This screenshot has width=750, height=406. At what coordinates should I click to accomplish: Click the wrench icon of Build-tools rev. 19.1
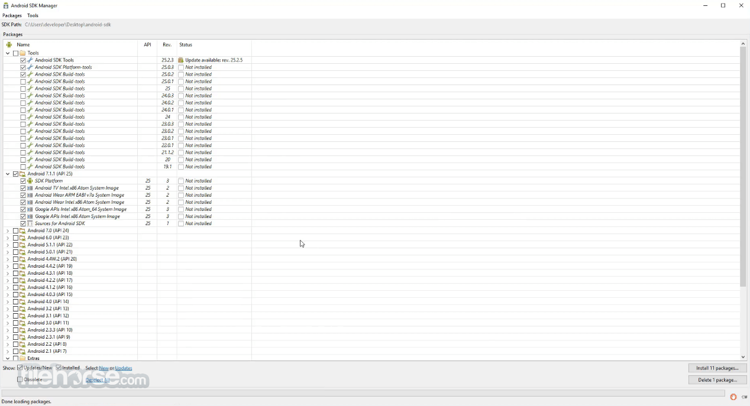[30, 167]
